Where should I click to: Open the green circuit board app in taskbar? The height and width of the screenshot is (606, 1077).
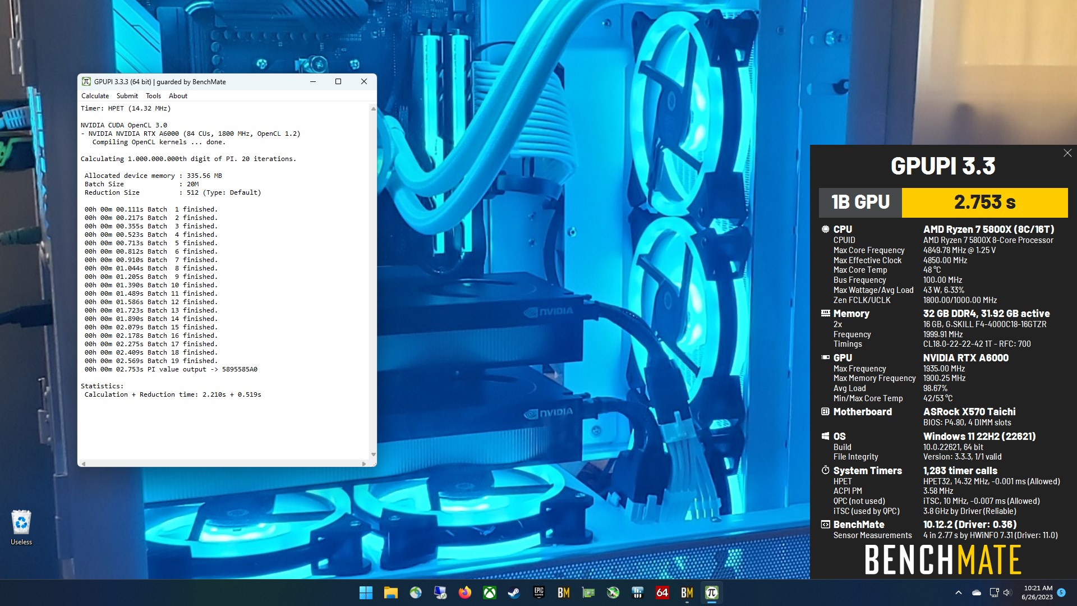point(588,593)
